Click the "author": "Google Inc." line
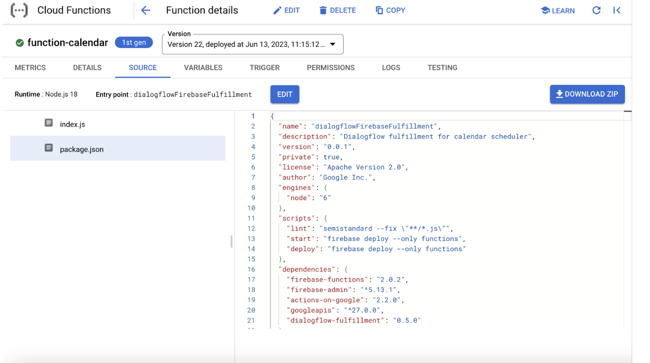 coord(327,178)
